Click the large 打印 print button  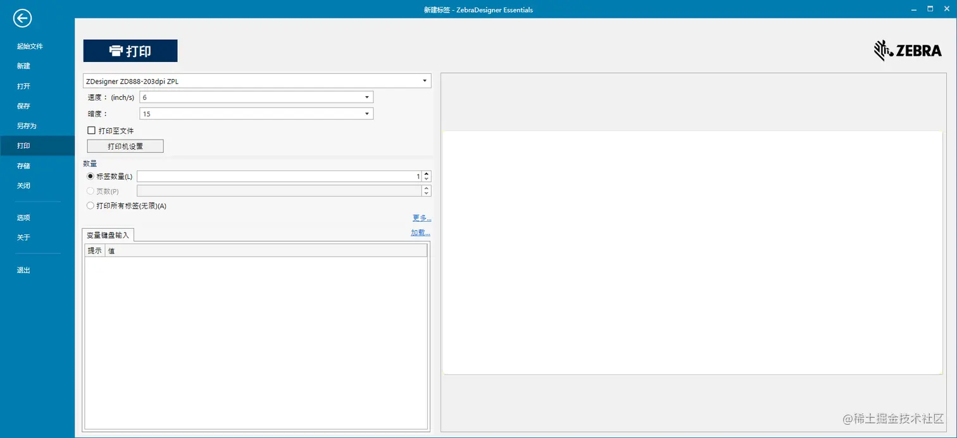pos(130,51)
